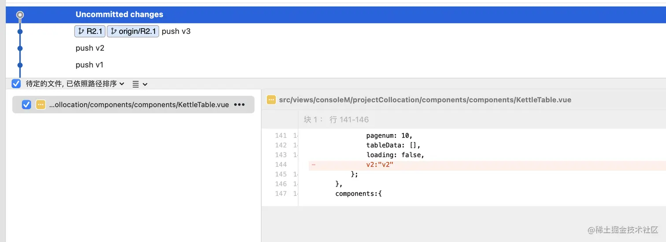Toggle the KettleTable.vue file checkbox
Viewport: 666px width, 242px height.
pyautogui.click(x=26, y=105)
